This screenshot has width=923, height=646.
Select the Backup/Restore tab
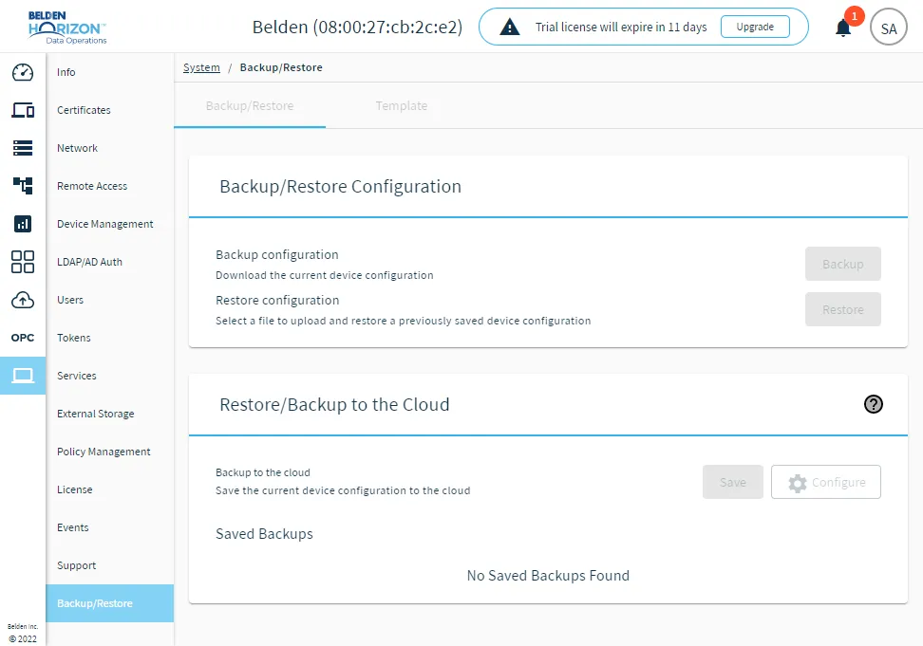[250, 106]
